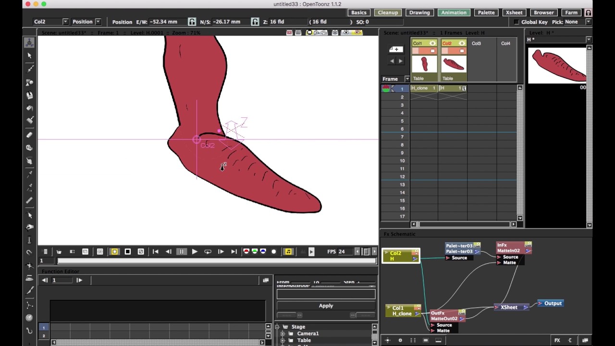615x346 pixels.
Task: Click the Output node in Fx Schematic
Action: point(550,303)
